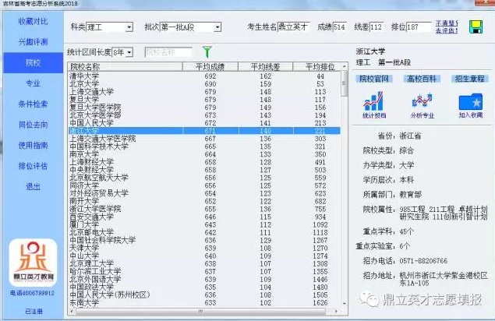
Task: Click the 考生姓名 input field
Action: click(293, 27)
